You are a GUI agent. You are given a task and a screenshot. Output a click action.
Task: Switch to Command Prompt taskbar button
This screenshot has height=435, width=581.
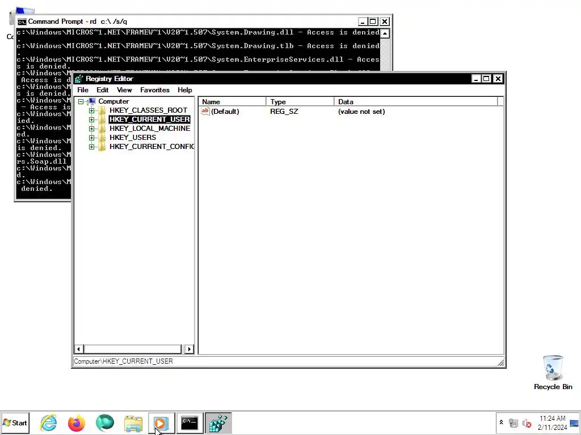[190, 423]
